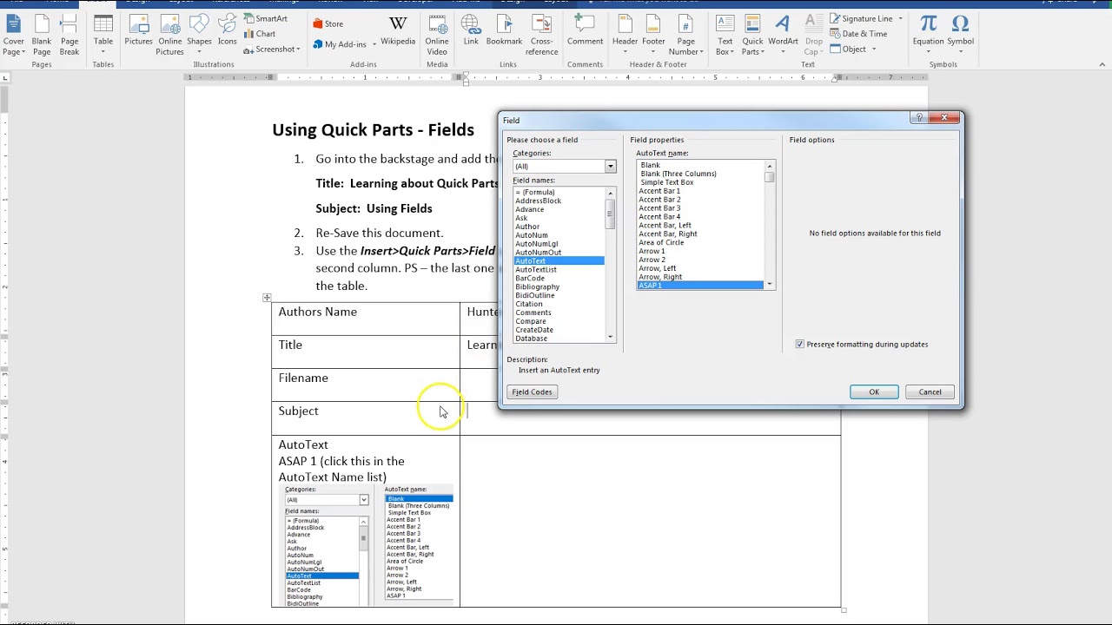Image resolution: width=1112 pixels, height=625 pixels.
Task: Insert a Text Box
Action: (x=725, y=36)
